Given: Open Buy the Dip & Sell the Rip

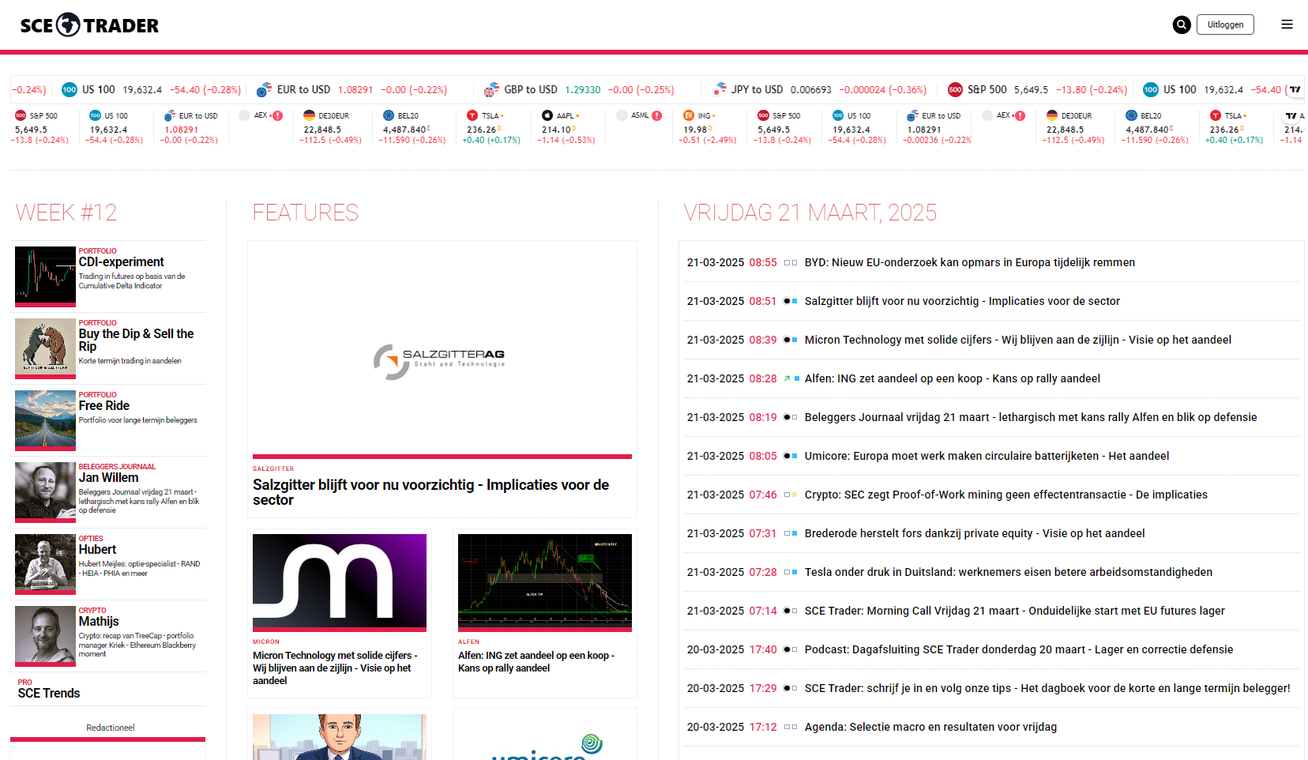Looking at the screenshot, I should tap(136, 340).
